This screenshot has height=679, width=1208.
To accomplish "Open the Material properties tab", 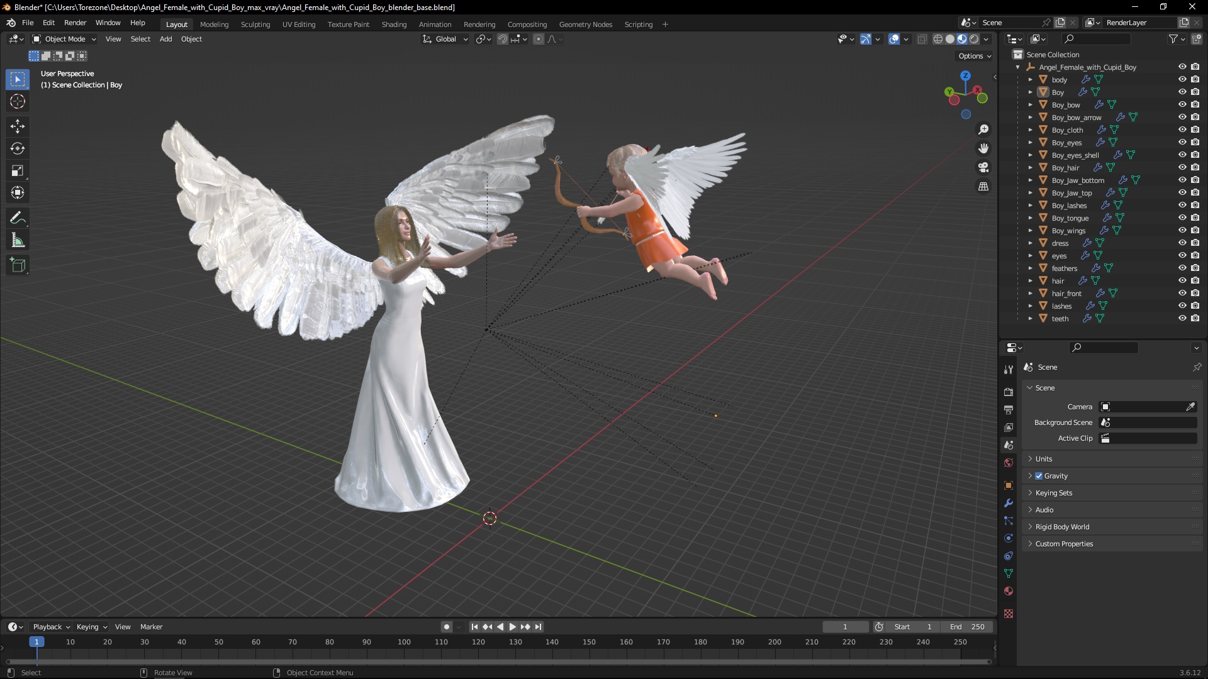I will [1009, 591].
